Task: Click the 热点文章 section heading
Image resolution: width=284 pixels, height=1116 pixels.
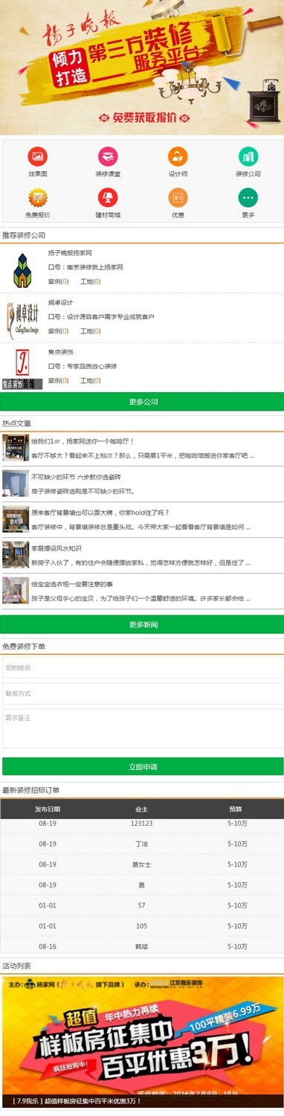Action: [17, 423]
